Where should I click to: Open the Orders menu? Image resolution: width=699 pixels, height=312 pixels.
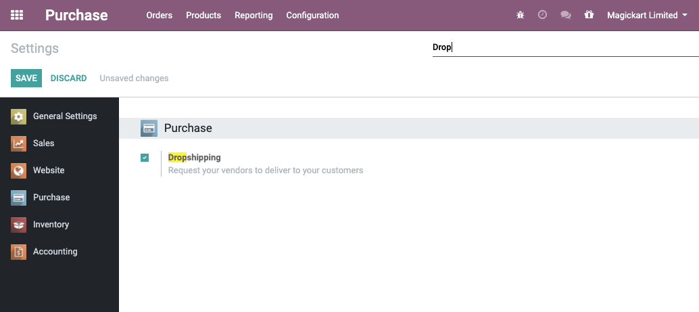(159, 15)
